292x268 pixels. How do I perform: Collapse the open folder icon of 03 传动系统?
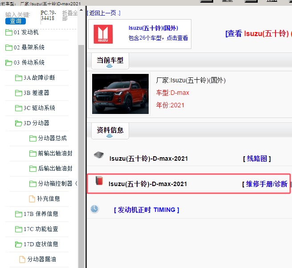coord(9,63)
